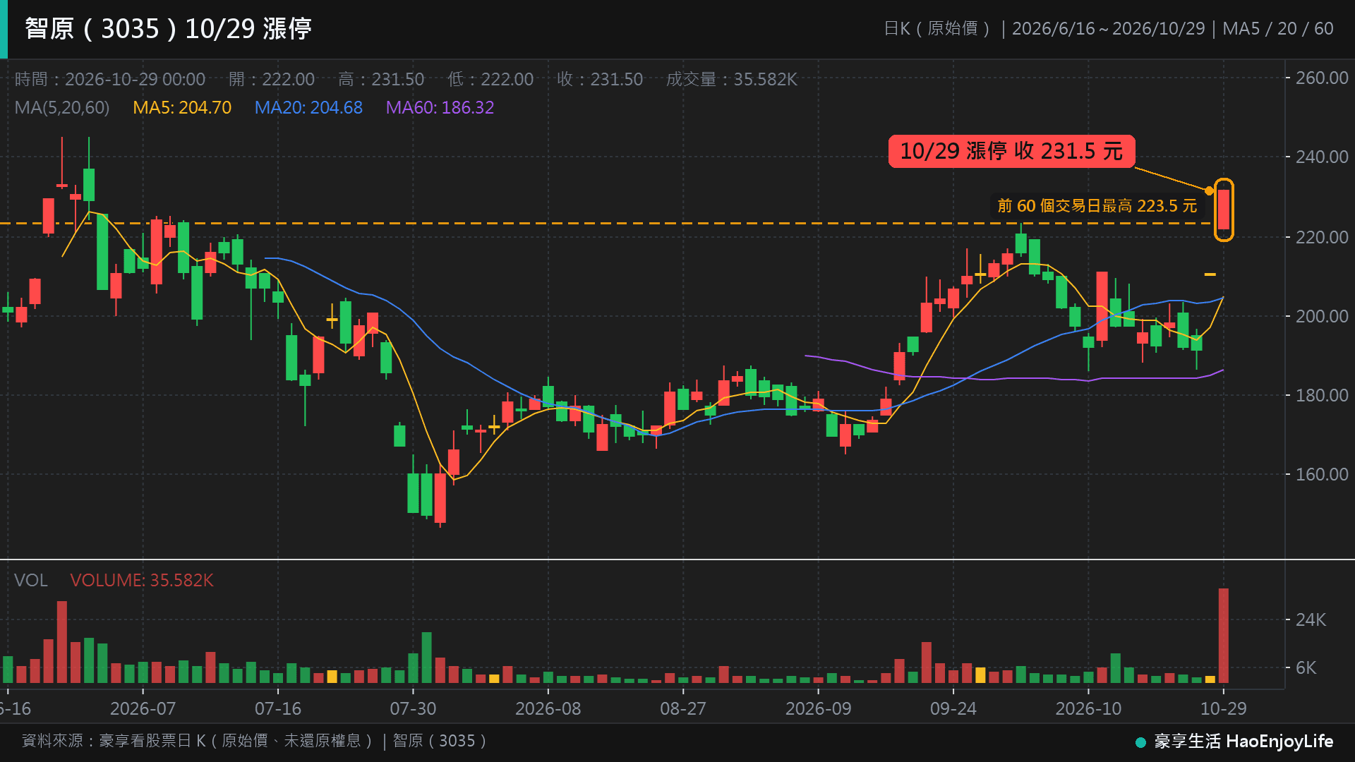Screen dimensions: 1355x762
Task: Click the 10-29 date axis label
Action: 1224,708
